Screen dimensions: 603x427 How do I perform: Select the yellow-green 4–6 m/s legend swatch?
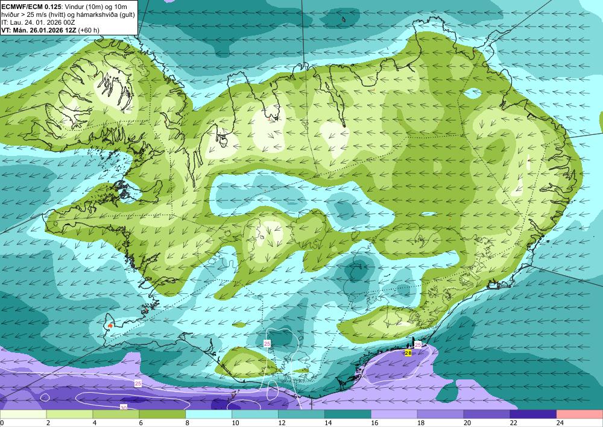tap(116, 414)
